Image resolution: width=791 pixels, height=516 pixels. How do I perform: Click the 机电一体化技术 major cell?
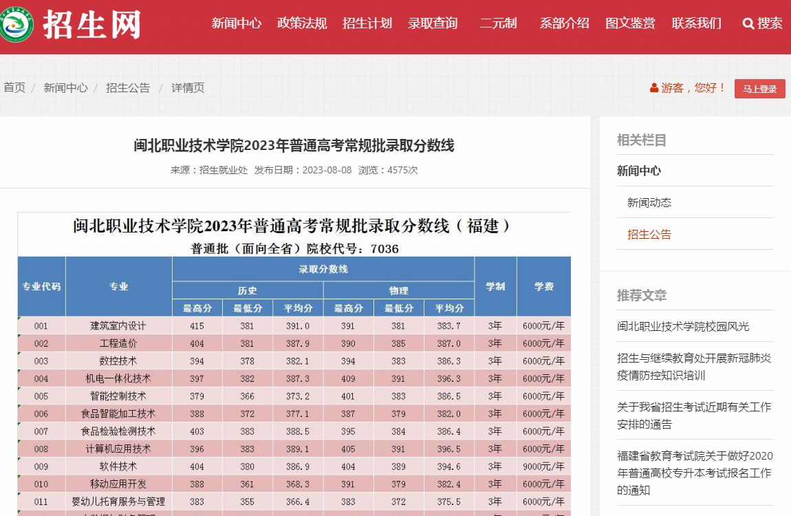point(118,378)
